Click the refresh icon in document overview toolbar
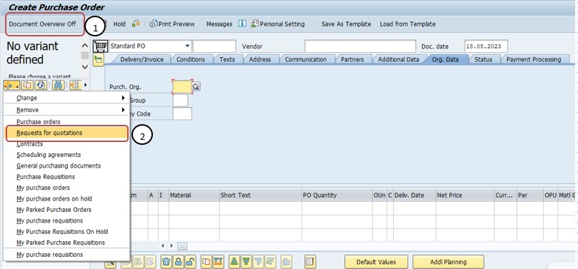 40,86
